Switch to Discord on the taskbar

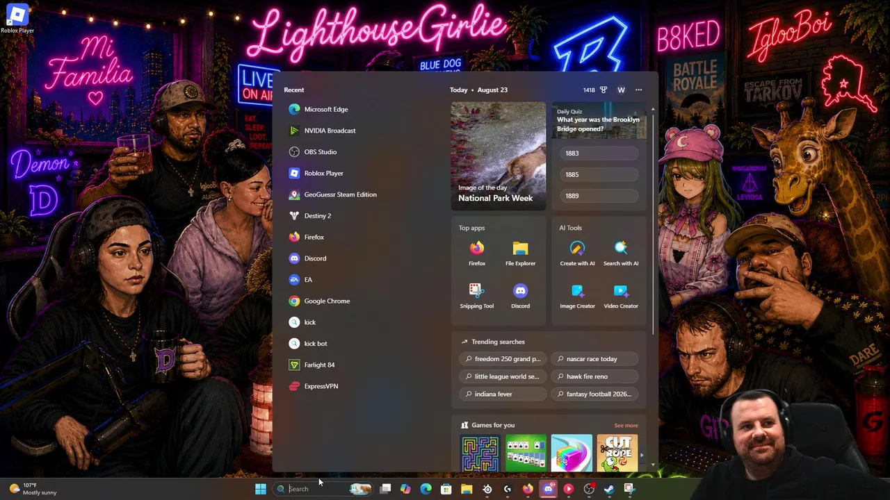point(548,489)
